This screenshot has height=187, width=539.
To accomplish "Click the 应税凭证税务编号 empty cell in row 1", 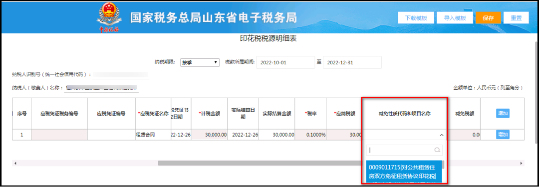I will click(59, 135).
